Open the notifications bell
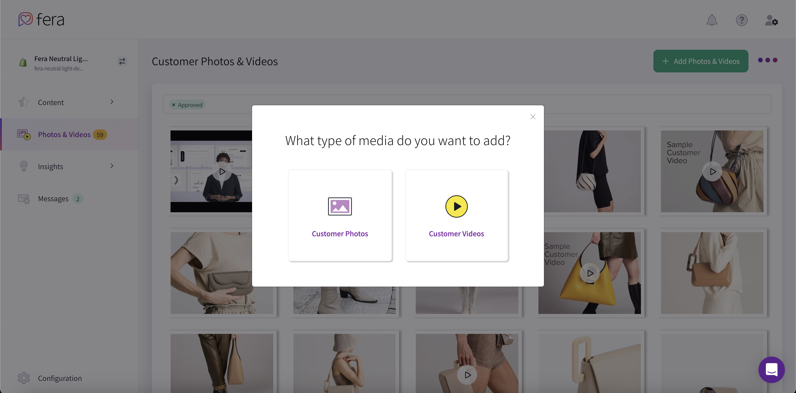The image size is (796, 393). tap(712, 20)
